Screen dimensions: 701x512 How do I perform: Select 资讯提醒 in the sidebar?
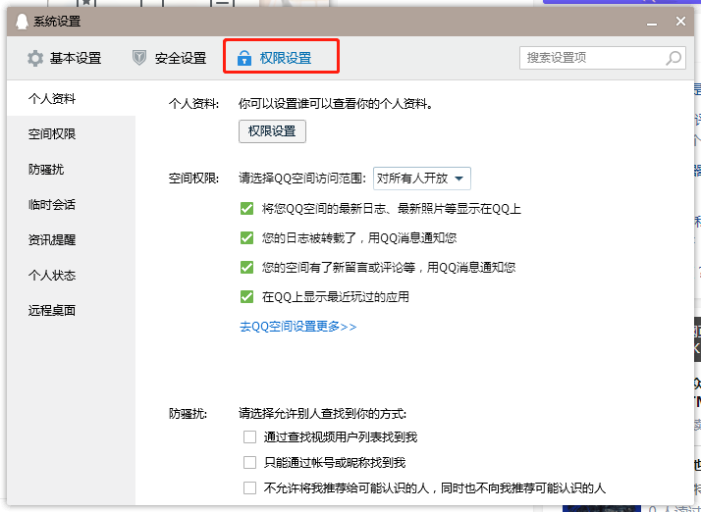71,239
